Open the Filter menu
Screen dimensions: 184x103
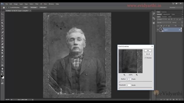coord(37,4)
